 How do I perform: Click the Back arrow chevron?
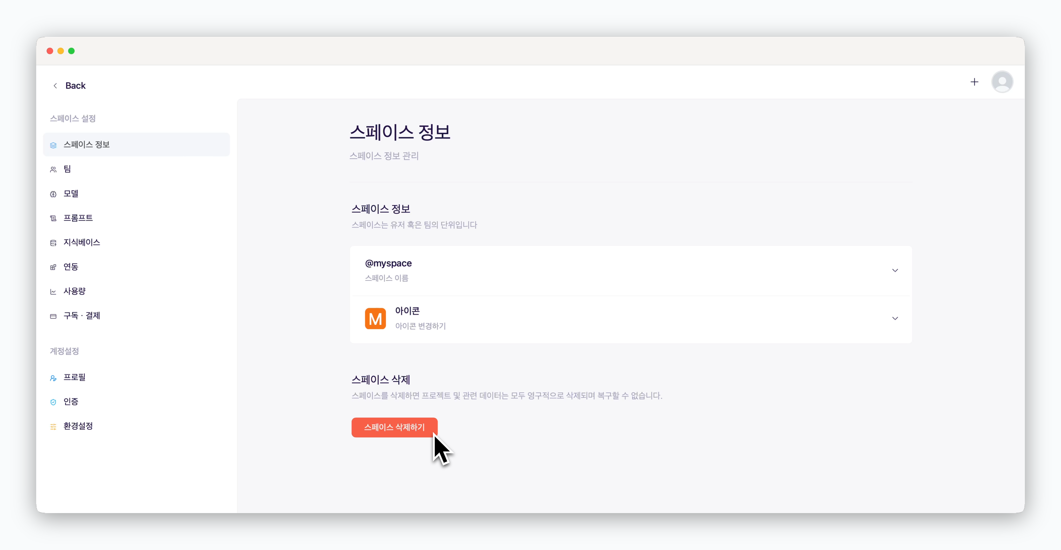point(55,86)
